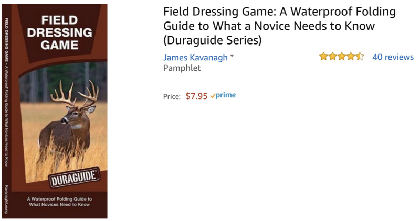Click the second rating star
420x221 pixels.
coord(332,57)
